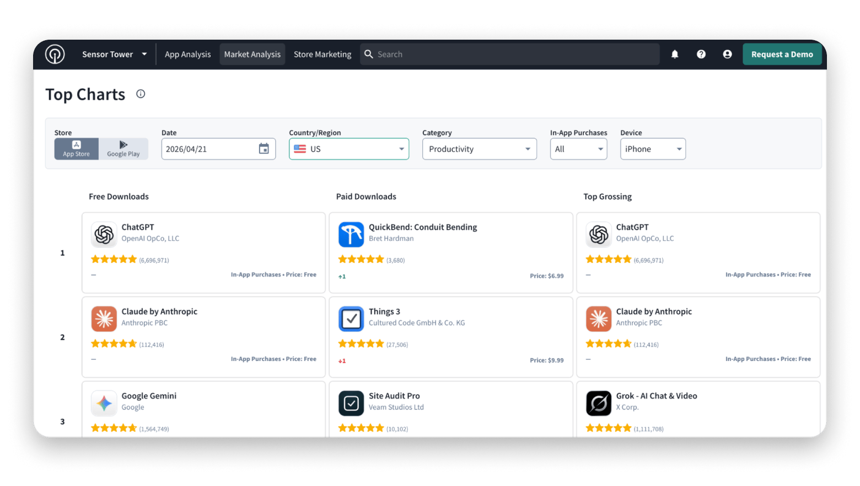Screen dimensions: 860x486
Task: Open the iPhone device dropdown
Action: click(653, 149)
